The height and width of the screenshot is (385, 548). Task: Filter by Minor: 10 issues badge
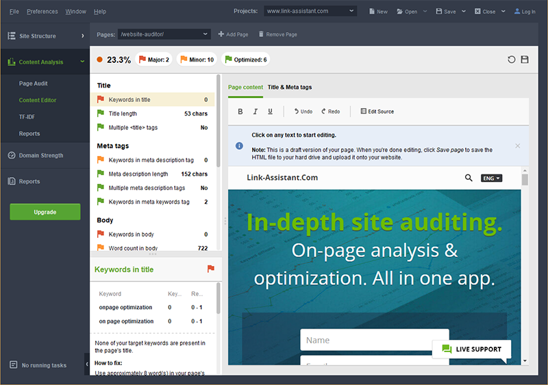click(197, 59)
